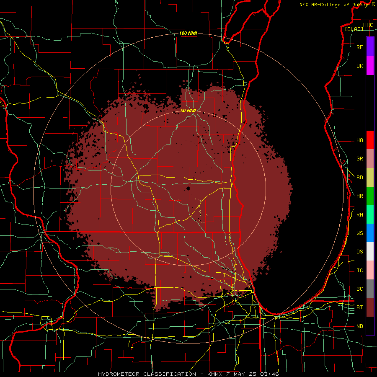The image size is (377, 377).
Task: Click the UK magenta legend swatch
Action: tap(370, 66)
